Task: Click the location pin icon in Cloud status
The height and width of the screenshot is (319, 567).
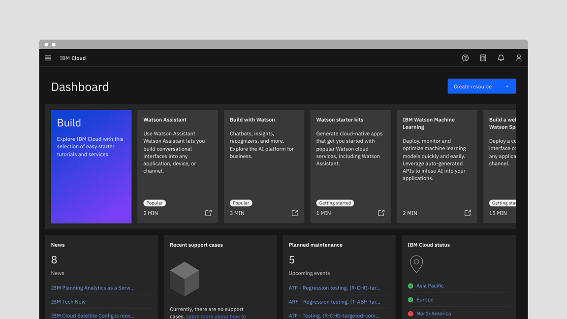Action: [416, 264]
